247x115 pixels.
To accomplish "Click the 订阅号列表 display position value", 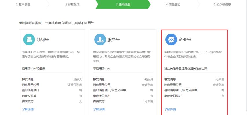I will click(75, 85).
